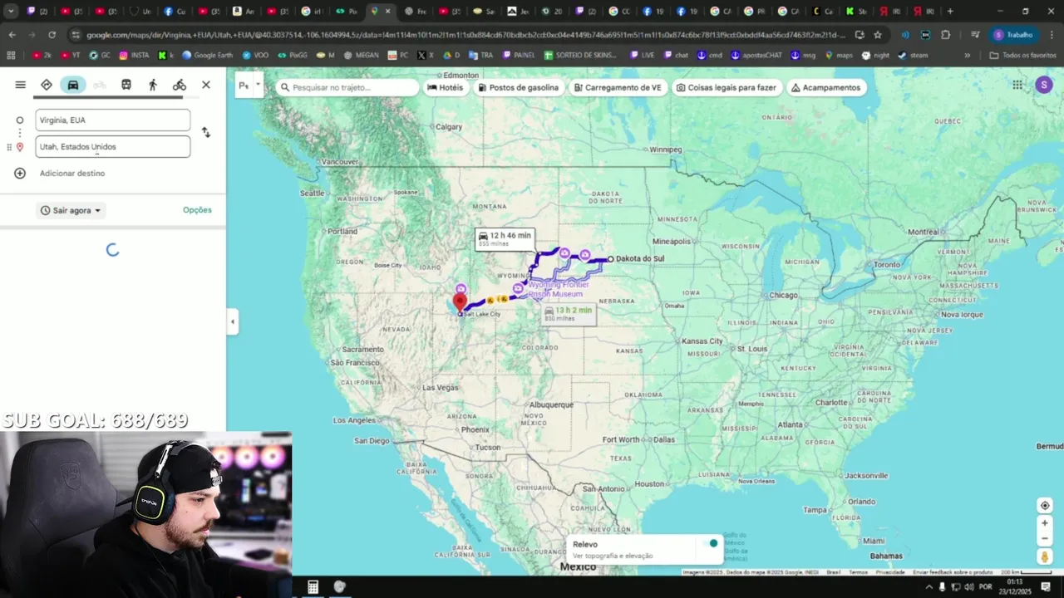
Task: Swap origin and destination arrows
Action: tap(206, 133)
